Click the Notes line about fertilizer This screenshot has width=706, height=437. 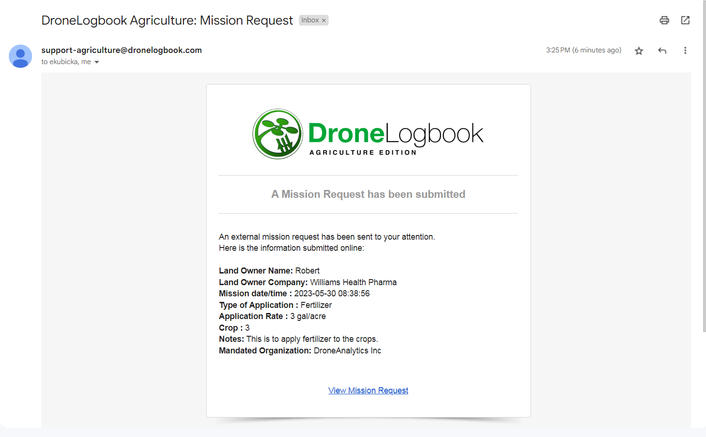tap(298, 339)
